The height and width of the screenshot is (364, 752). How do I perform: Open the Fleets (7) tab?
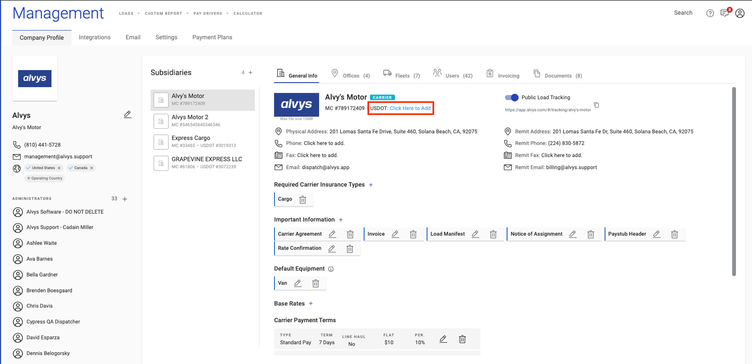click(x=402, y=74)
